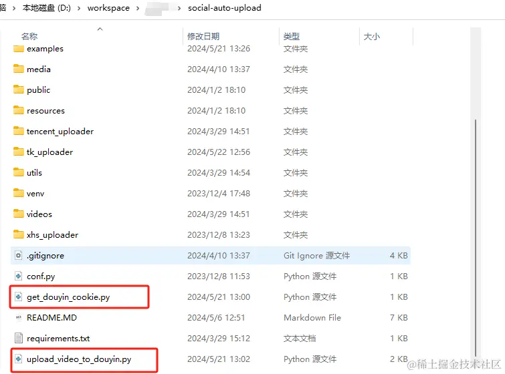
Task: Click the 2 KB size of upload_video_to_douyin.py
Action: point(399,359)
